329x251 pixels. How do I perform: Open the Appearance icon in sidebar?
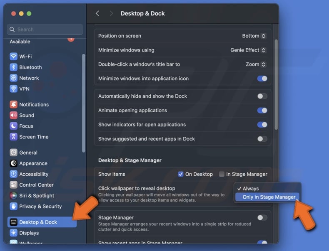[13, 163]
